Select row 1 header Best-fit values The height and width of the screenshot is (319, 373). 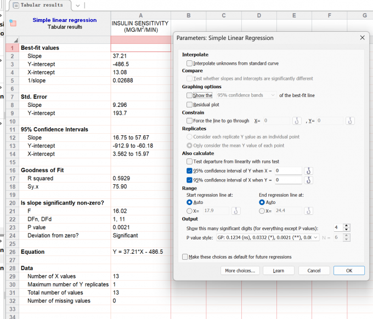(x=12, y=48)
